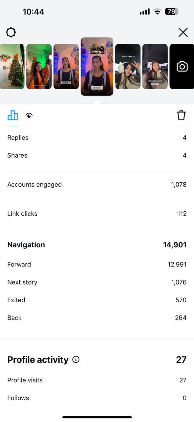Select the bar chart insights tab
The height and width of the screenshot is (422, 194).
(x=13, y=115)
